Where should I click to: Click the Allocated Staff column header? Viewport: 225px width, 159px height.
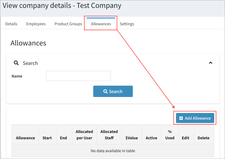(109, 135)
